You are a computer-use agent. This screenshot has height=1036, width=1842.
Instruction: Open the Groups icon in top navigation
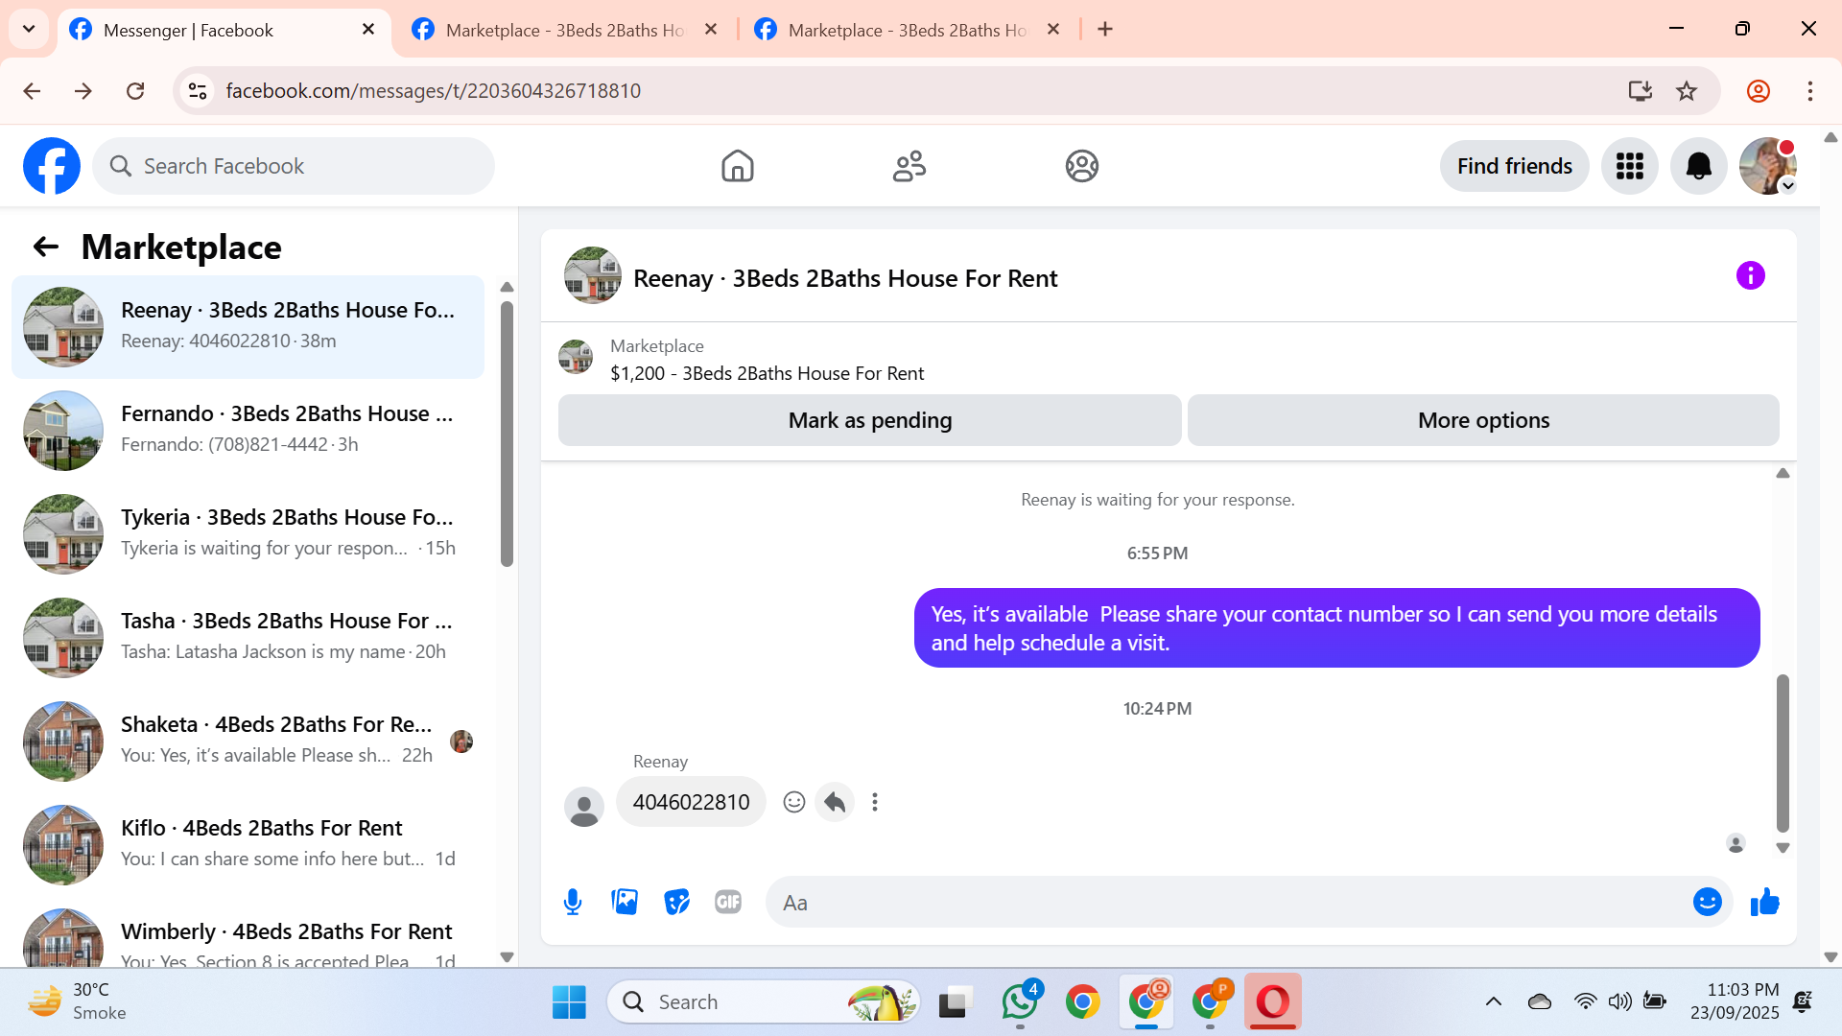1081,166
